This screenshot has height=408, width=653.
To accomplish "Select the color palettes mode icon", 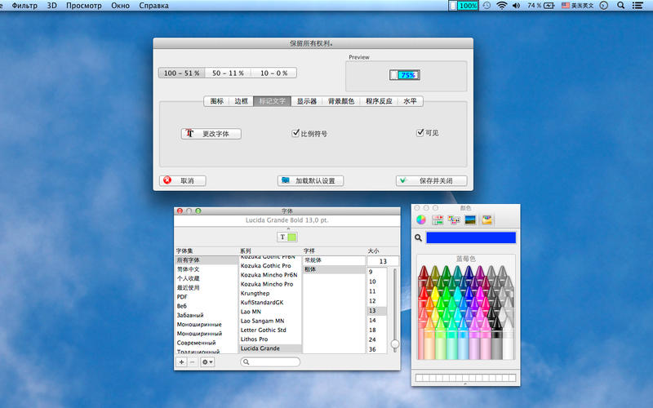I will [453, 220].
